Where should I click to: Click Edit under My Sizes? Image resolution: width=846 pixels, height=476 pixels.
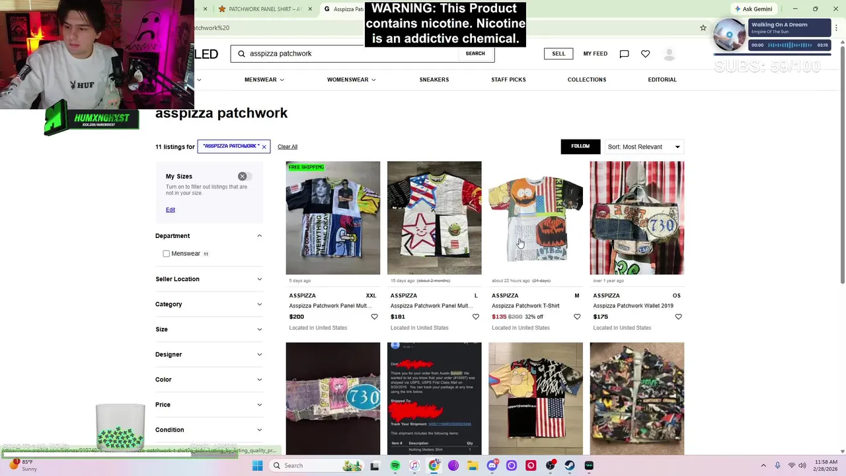point(171,210)
